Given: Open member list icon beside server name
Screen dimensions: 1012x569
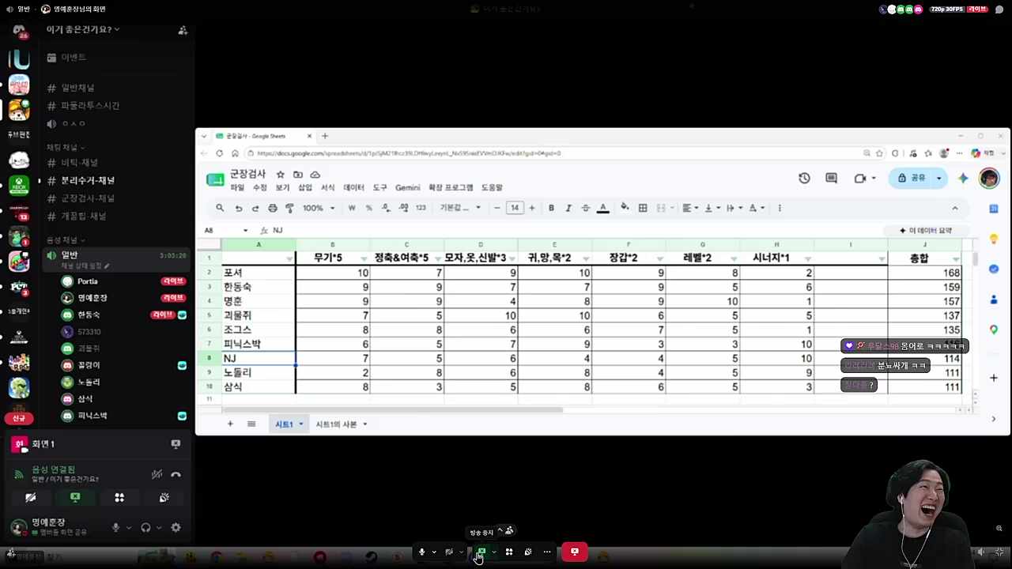Looking at the screenshot, I should tap(183, 30).
